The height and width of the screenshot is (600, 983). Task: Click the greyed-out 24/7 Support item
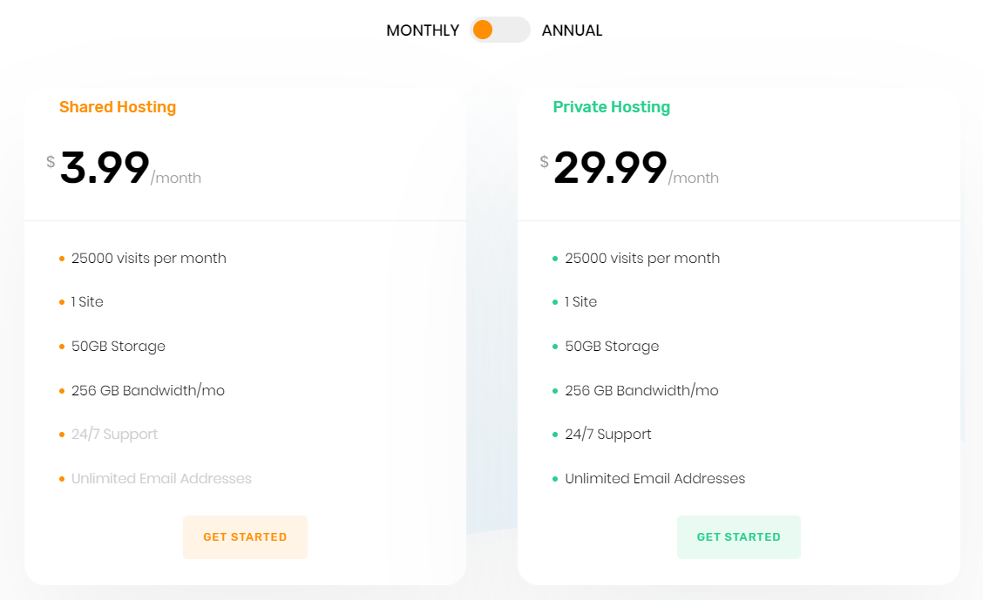click(114, 434)
